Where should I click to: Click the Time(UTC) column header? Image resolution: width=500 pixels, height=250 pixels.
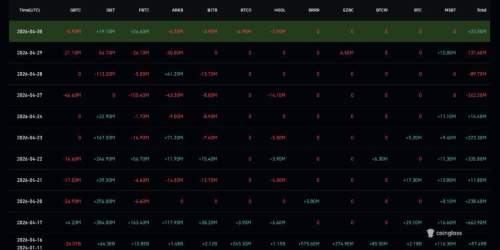click(x=29, y=10)
